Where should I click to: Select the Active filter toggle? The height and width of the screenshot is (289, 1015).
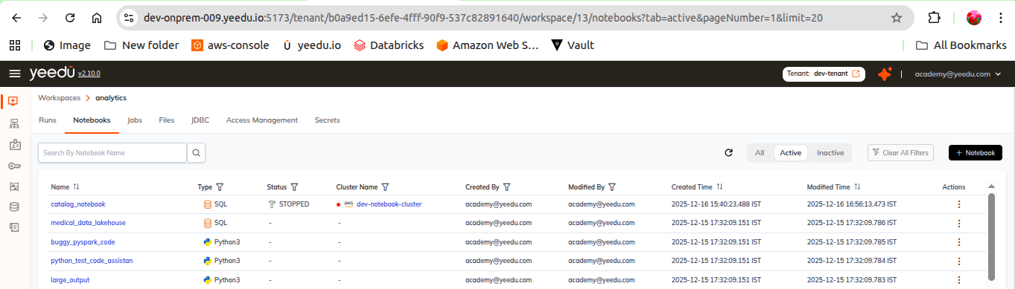pos(790,152)
